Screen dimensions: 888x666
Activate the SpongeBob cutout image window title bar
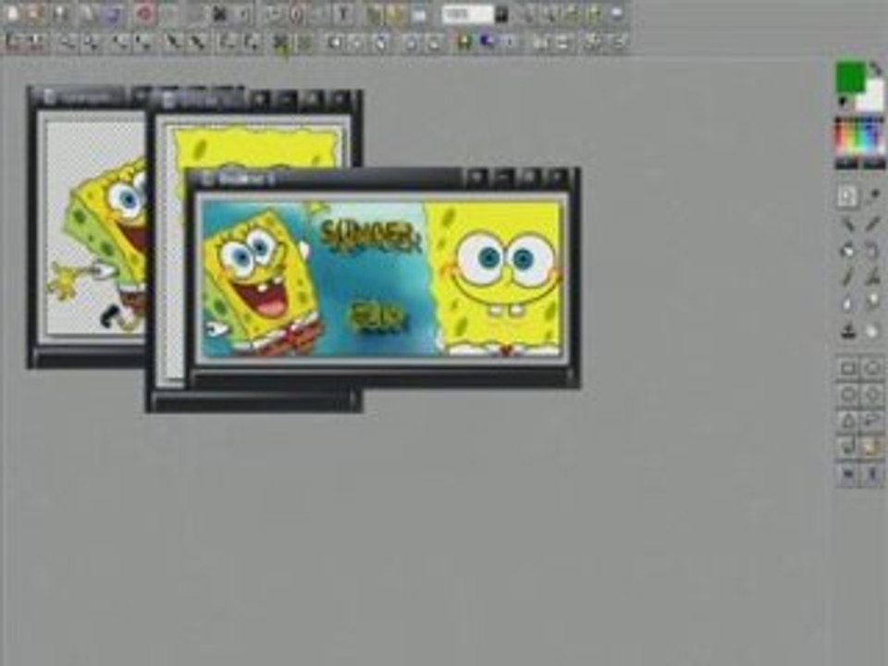pyautogui.click(x=88, y=97)
